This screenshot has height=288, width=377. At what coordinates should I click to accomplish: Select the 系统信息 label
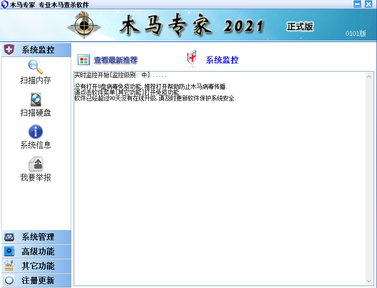tap(35, 145)
